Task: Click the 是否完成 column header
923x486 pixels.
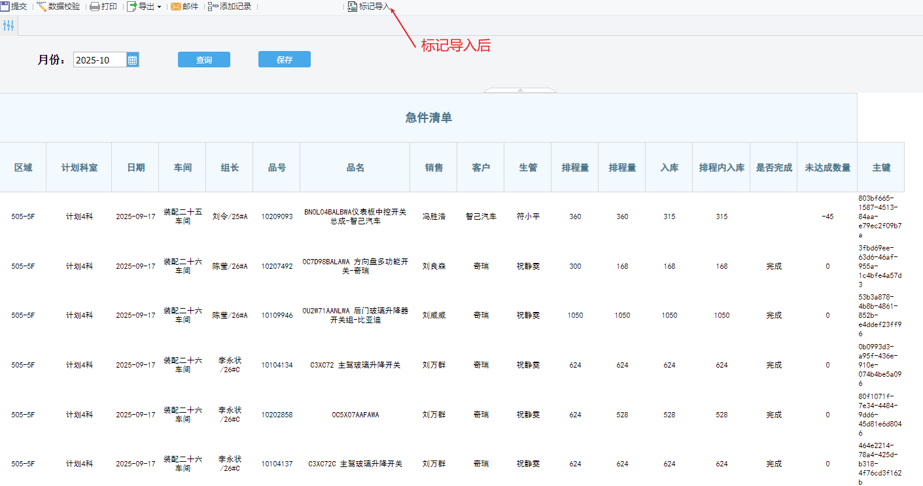Action: pyautogui.click(x=773, y=167)
